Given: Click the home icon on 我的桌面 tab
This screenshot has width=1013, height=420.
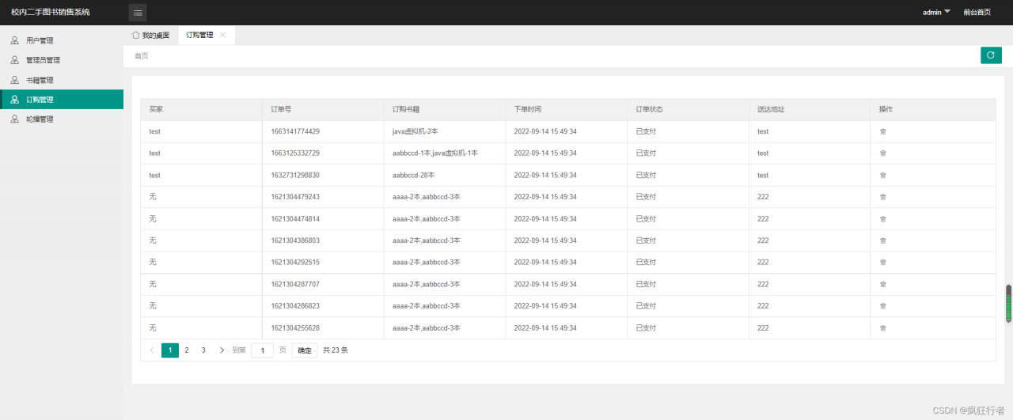Looking at the screenshot, I should (x=135, y=35).
